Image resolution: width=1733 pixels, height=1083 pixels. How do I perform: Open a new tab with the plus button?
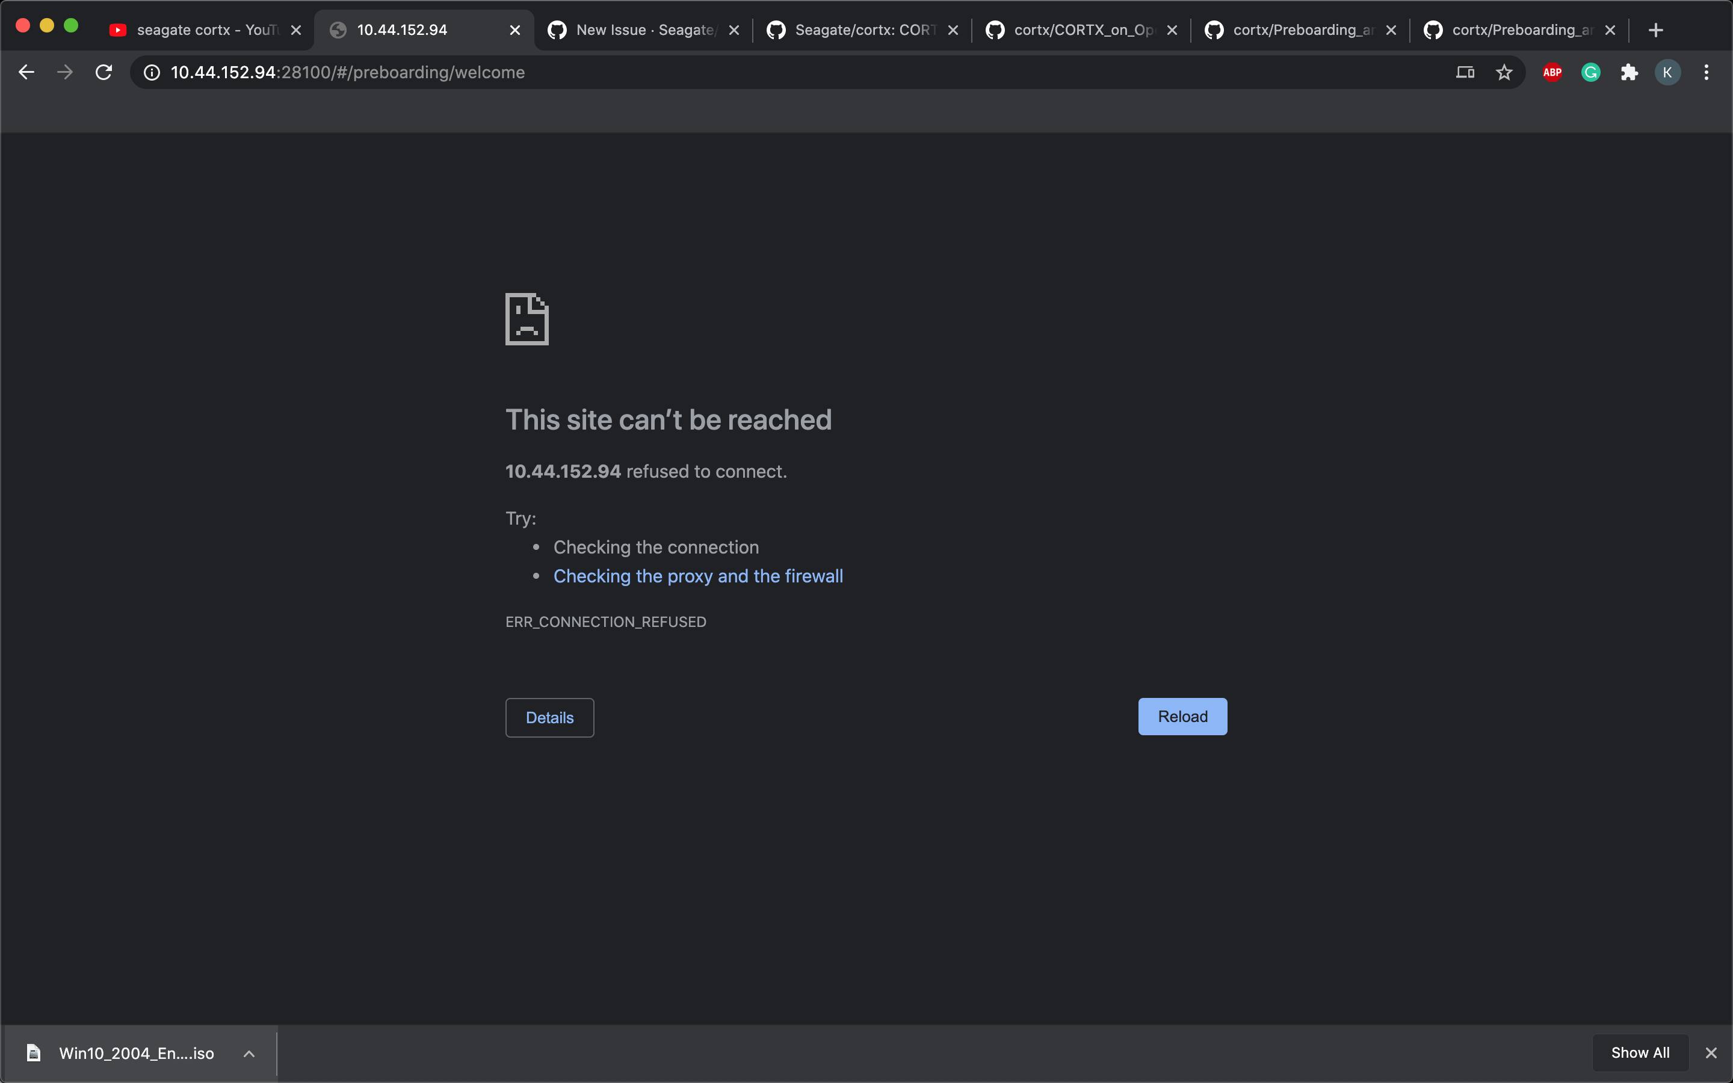tap(1657, 29)
